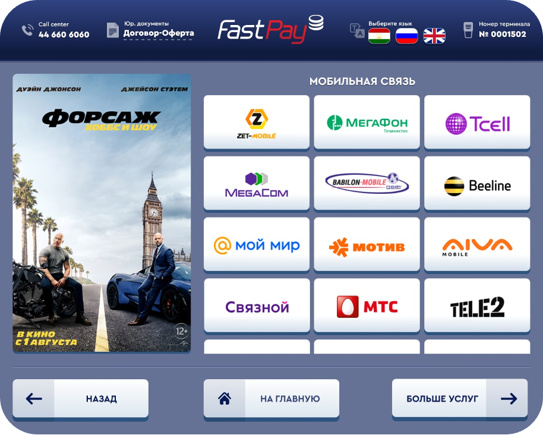Open the Мой Мир service tile

click(x=257, y=244)
